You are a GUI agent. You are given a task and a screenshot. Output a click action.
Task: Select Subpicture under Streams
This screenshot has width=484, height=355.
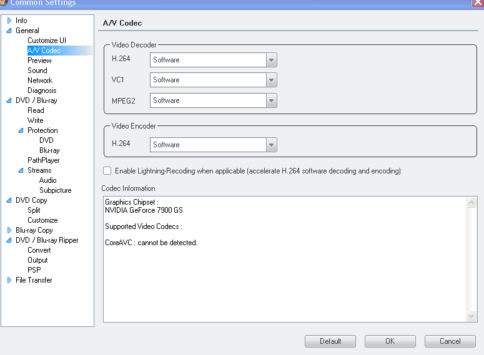(55, 190)
